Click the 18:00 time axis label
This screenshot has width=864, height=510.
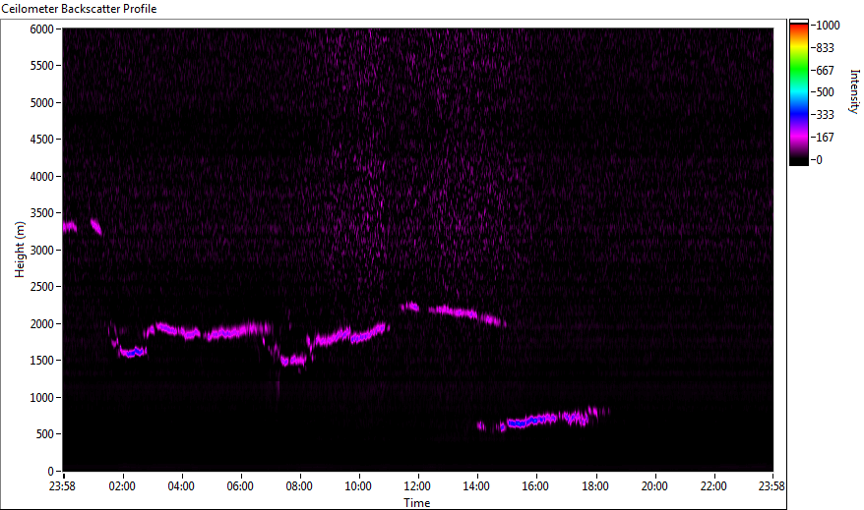tap(595, 486)
